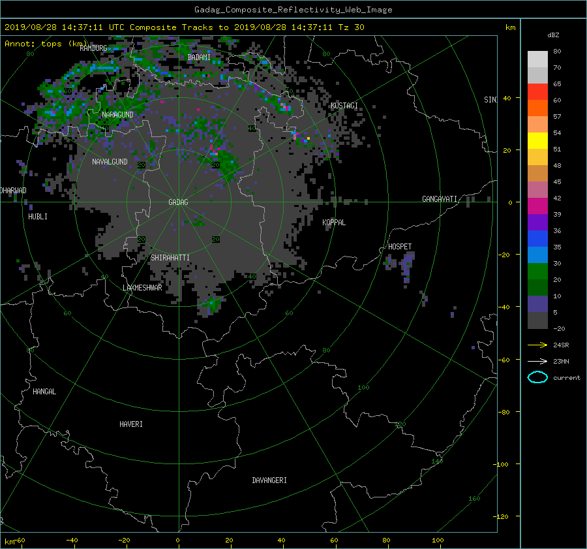Click the yellow 24SR arrow icon
Viewport: 587px width, 549px height.
537,345
